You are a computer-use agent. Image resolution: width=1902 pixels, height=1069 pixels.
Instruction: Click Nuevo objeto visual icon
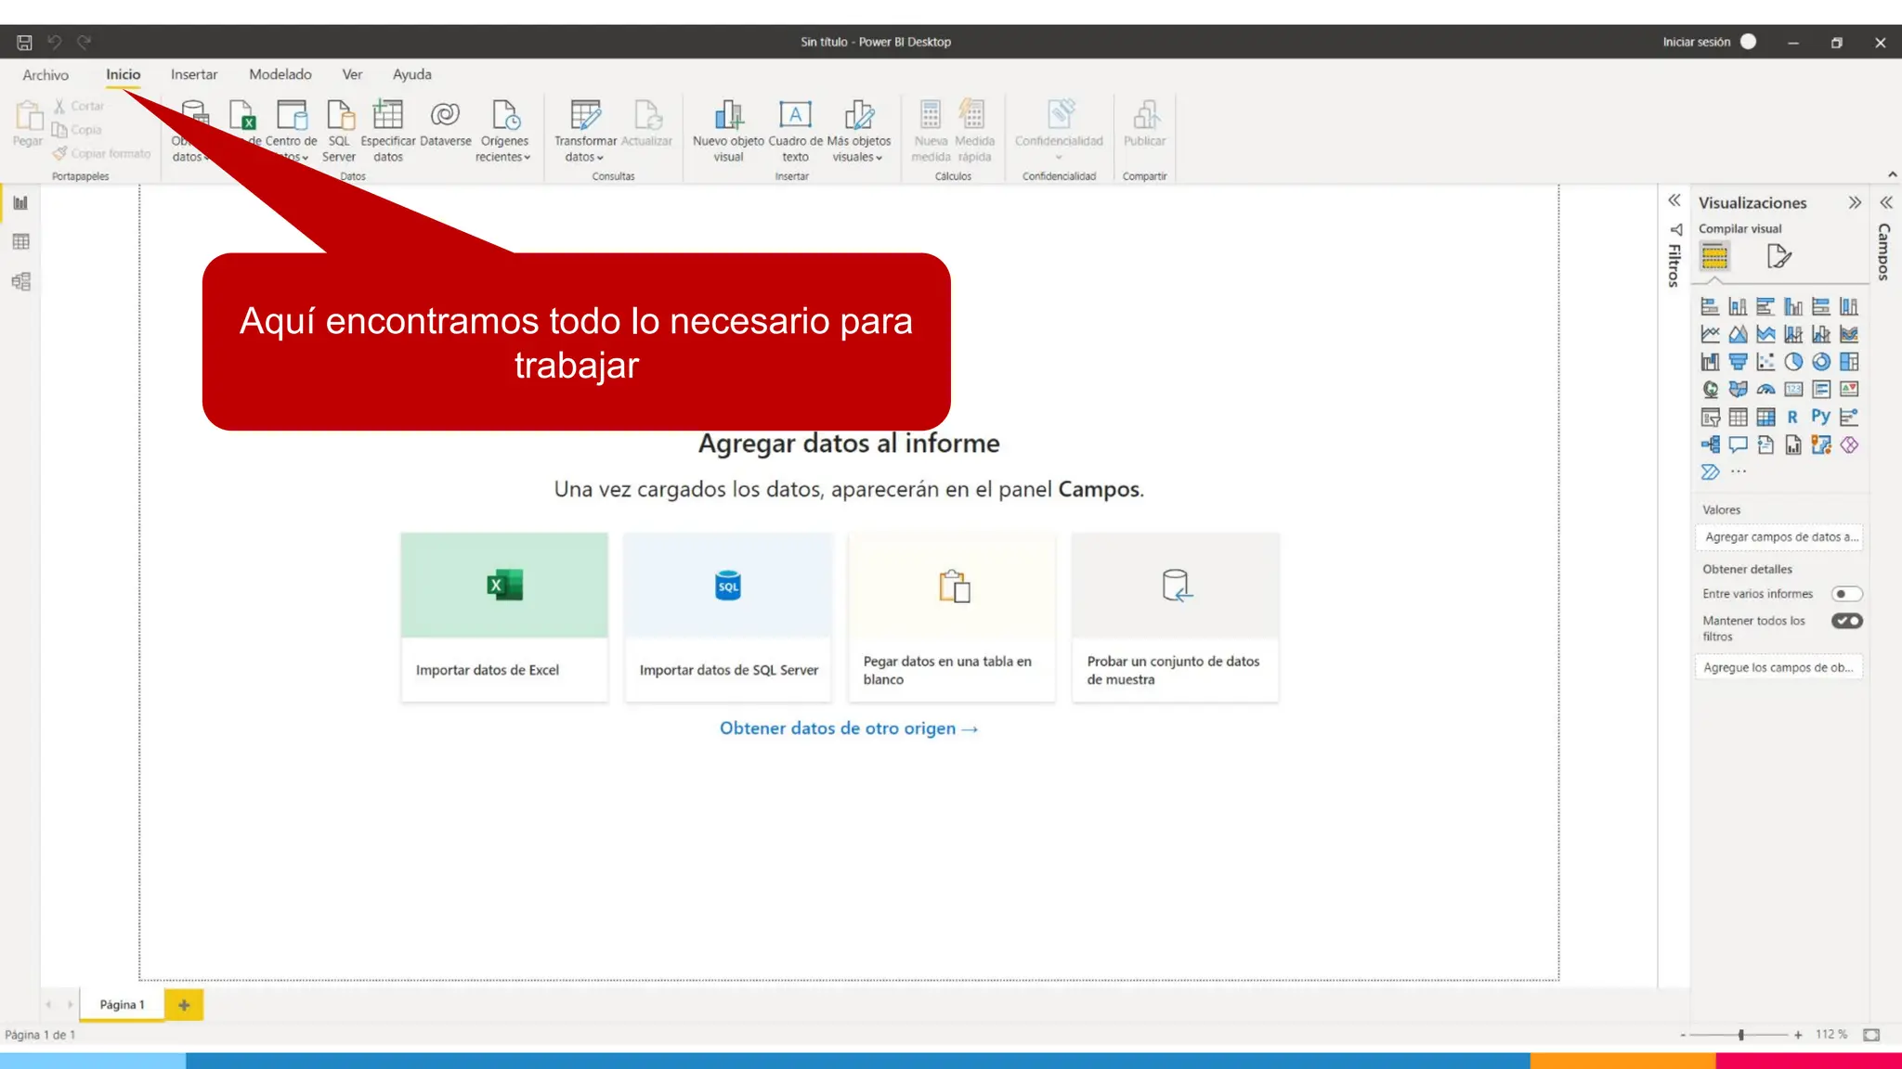pos(728,115)
